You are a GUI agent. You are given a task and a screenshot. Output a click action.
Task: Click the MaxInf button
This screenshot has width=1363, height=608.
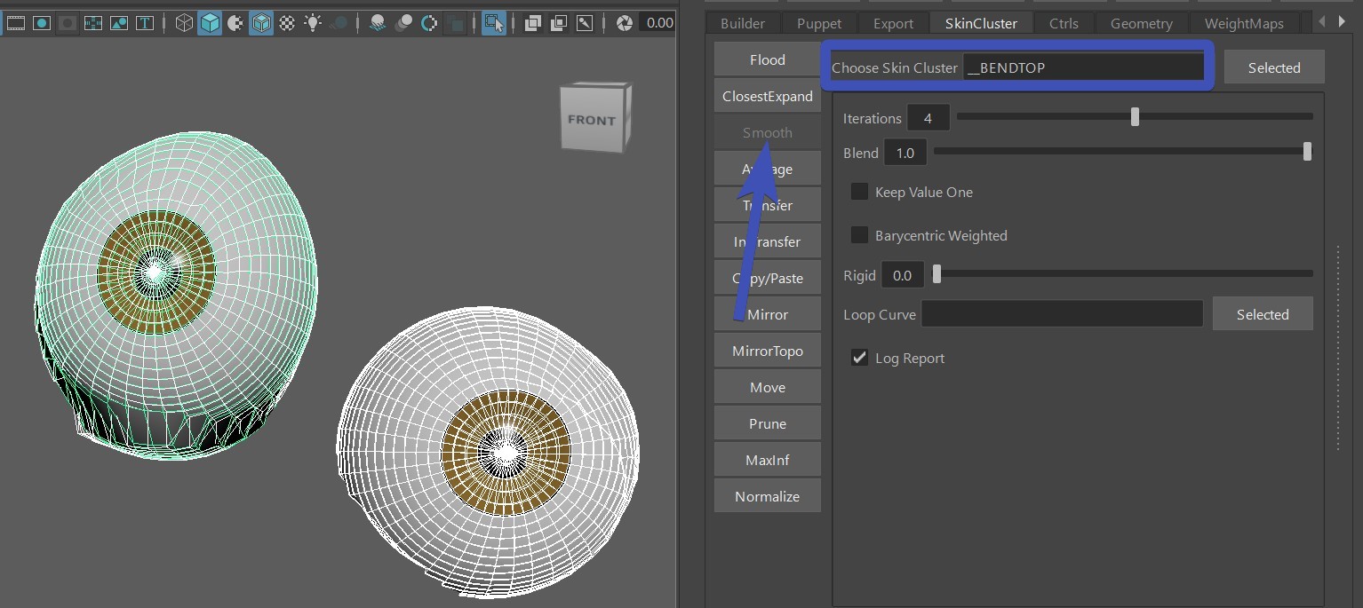pos(768,460)
